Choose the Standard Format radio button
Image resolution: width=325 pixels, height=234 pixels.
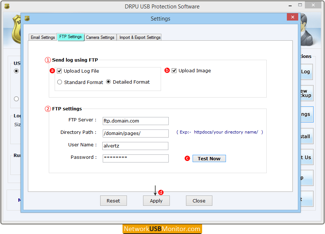pos(59,82)
